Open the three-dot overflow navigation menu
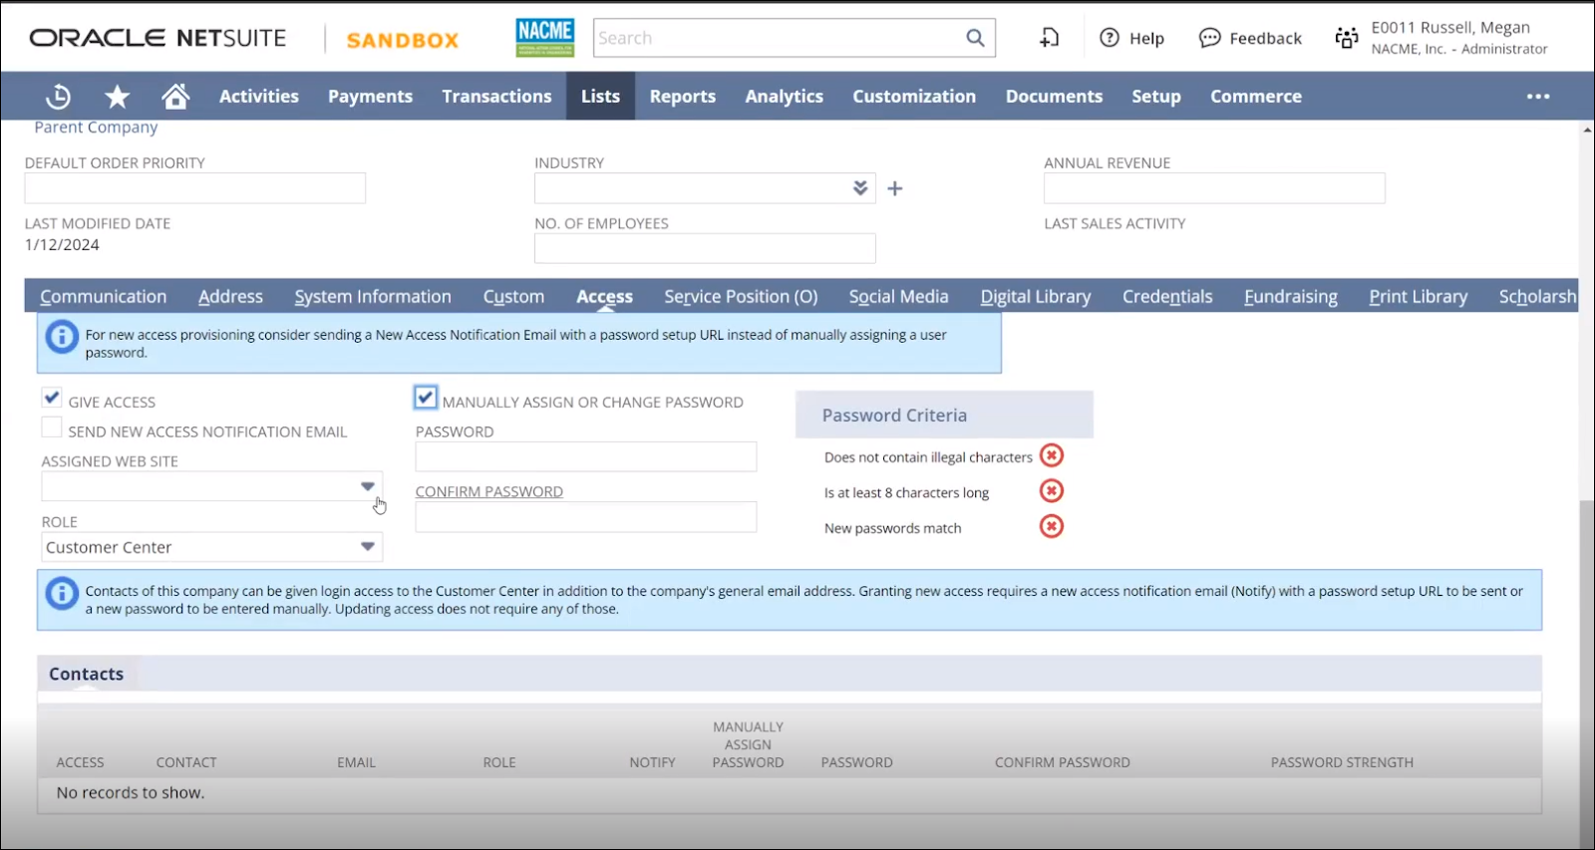This screenshot has width=1595, height=850. [1537, 97]
